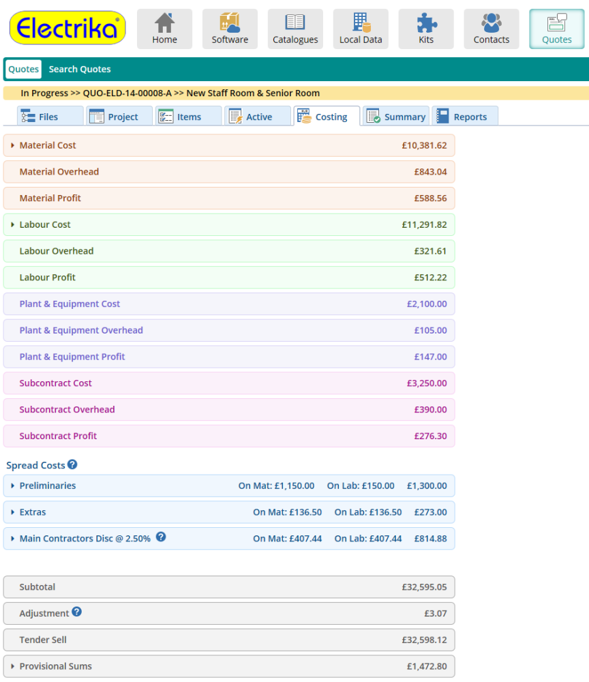This screenshot has width=589, height=682.
Task: Open the Main Contractors Disc help icon
Action: (x=161, y=538)
